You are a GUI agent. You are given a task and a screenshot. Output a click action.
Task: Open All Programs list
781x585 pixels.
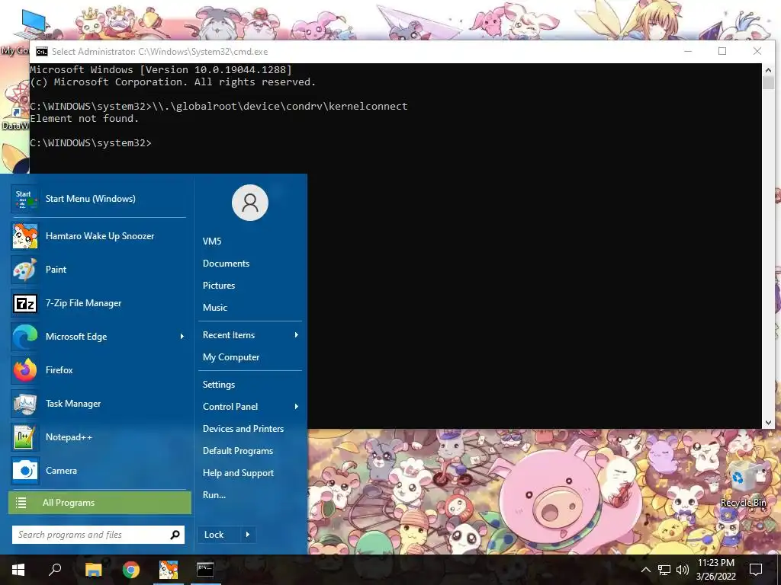(x=100, y=503)
